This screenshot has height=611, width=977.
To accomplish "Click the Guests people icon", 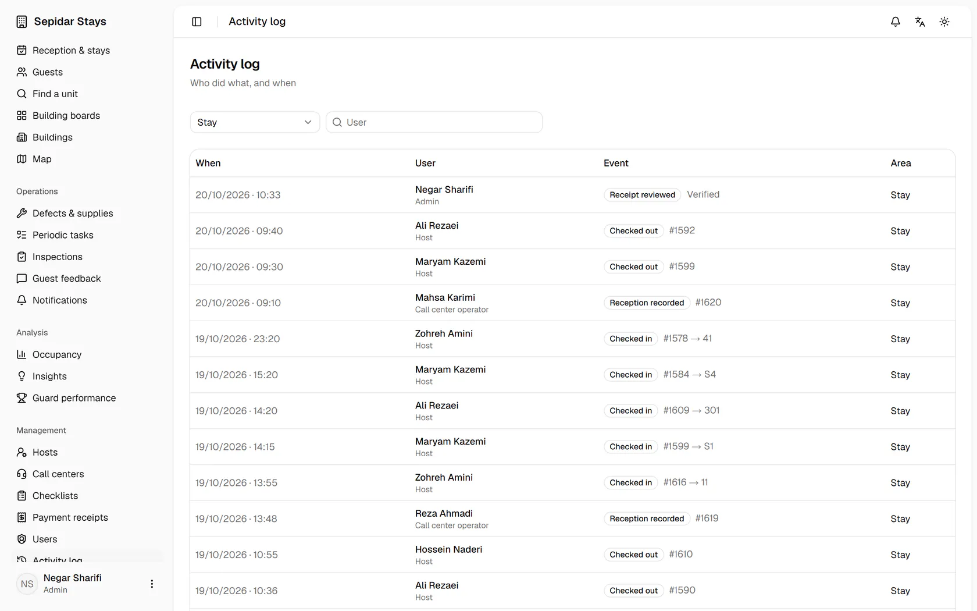I will click(22, 72).
